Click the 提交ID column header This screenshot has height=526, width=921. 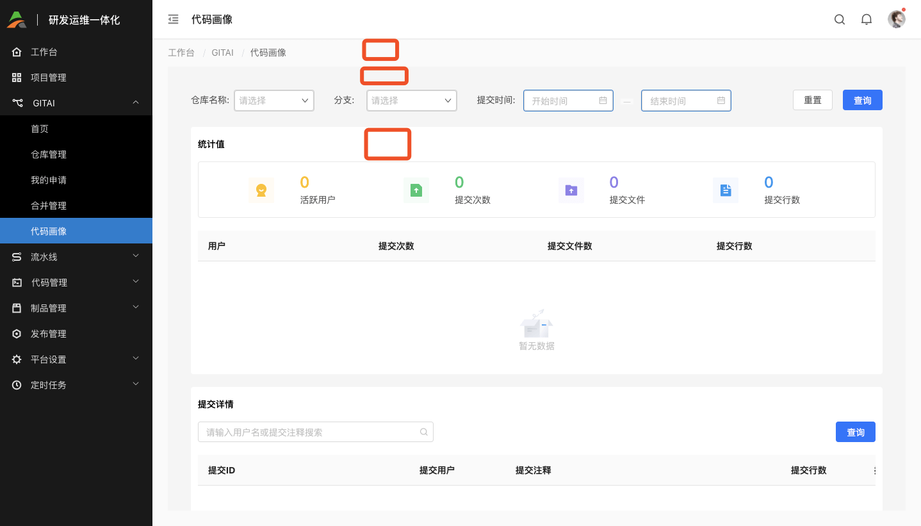pos(222,470)
